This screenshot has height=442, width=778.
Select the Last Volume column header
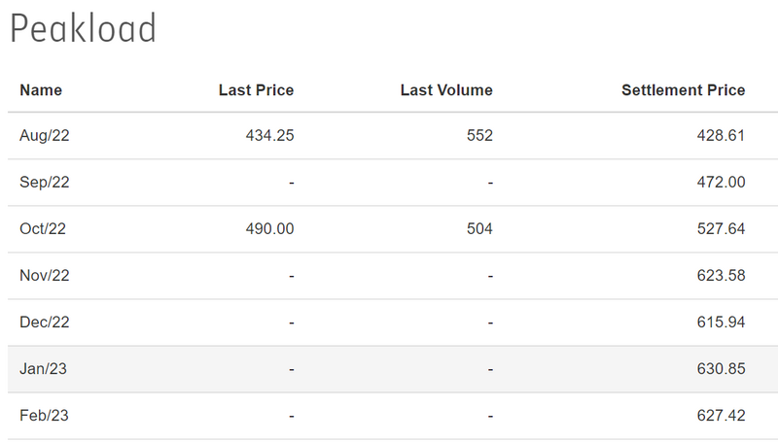click(x=446, y=90)
